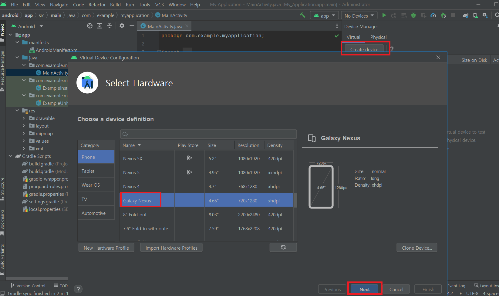Click Select Opened File target icon
The width and height of the screenshot is (499, 296).
click(90, 26)
